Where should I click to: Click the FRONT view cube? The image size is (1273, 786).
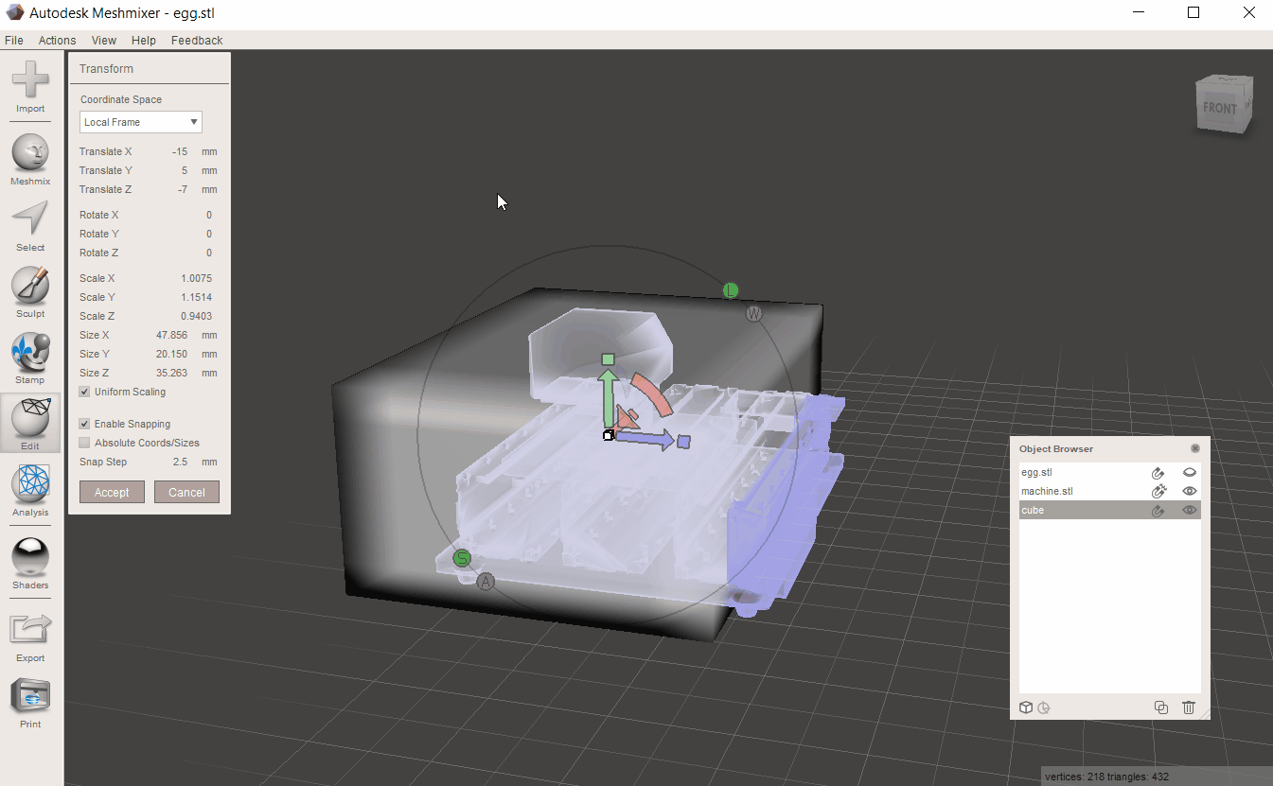tap(1225, 105)
